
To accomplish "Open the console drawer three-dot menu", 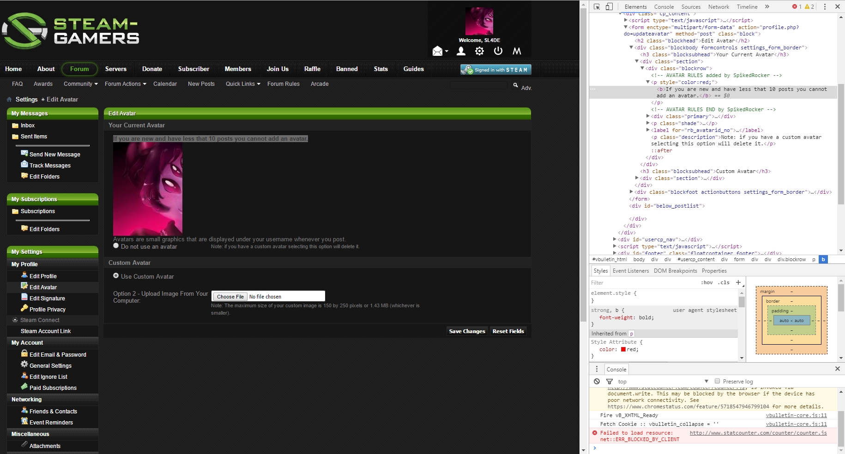I will 597,369.
